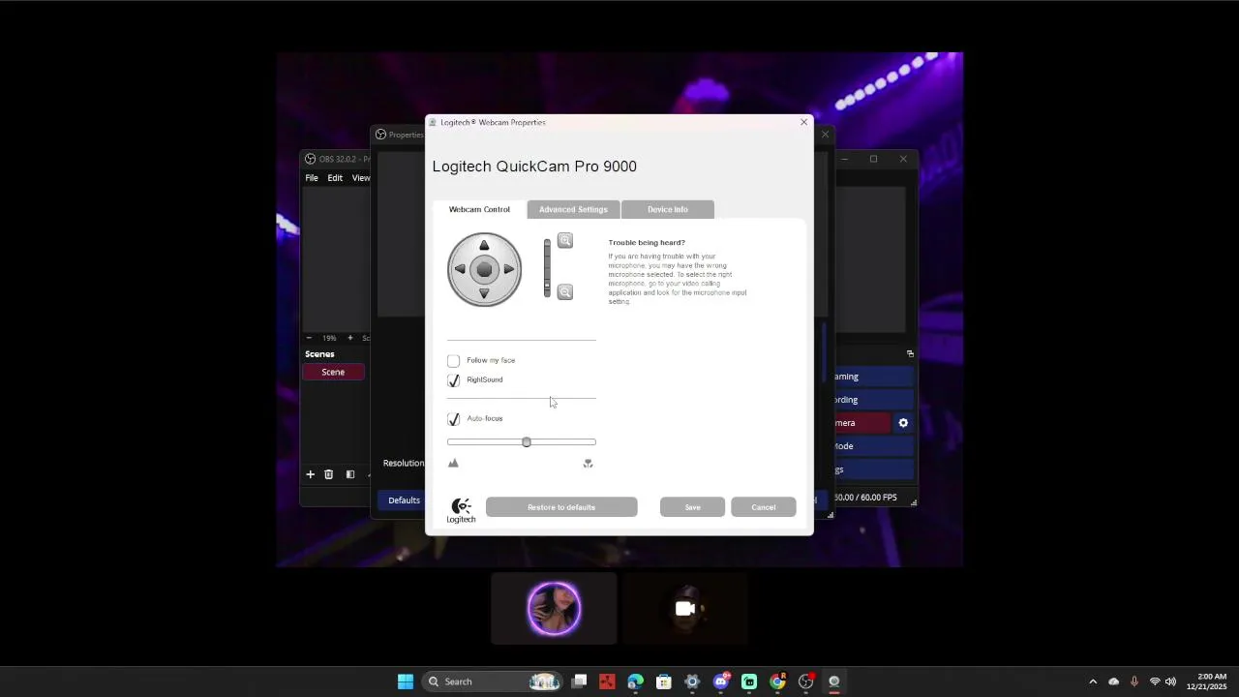
Task: Show hidden tray icons chevron
Action: coord(1093,682)
